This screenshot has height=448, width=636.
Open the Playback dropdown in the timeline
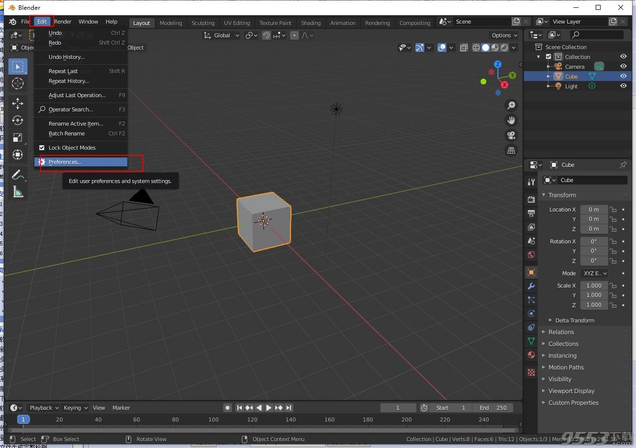[x=43, y=408]
